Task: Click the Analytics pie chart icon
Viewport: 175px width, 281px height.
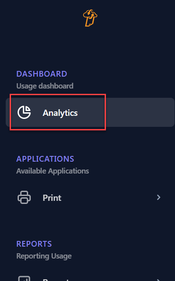Action: tap(24, 112)
